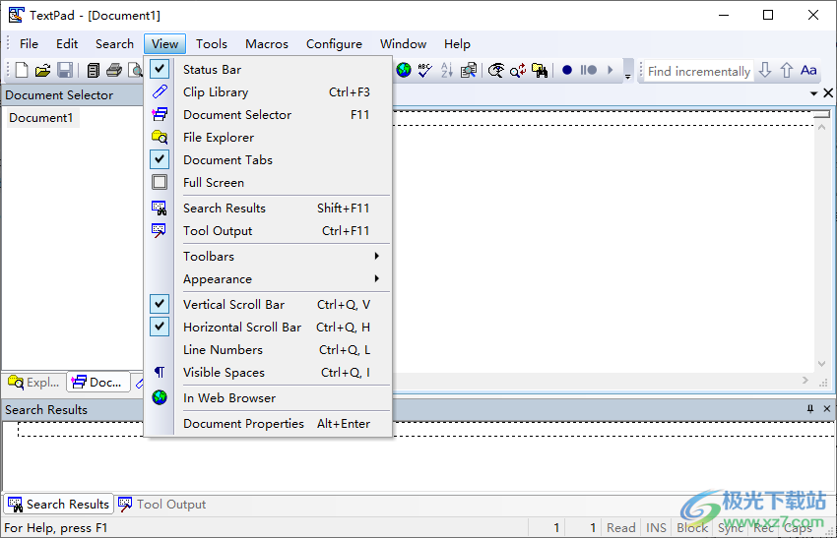Image resolution: width=837 pixels, height=538 pixels.
Task: Open the Window menu
Action: [x=403, y=43]
